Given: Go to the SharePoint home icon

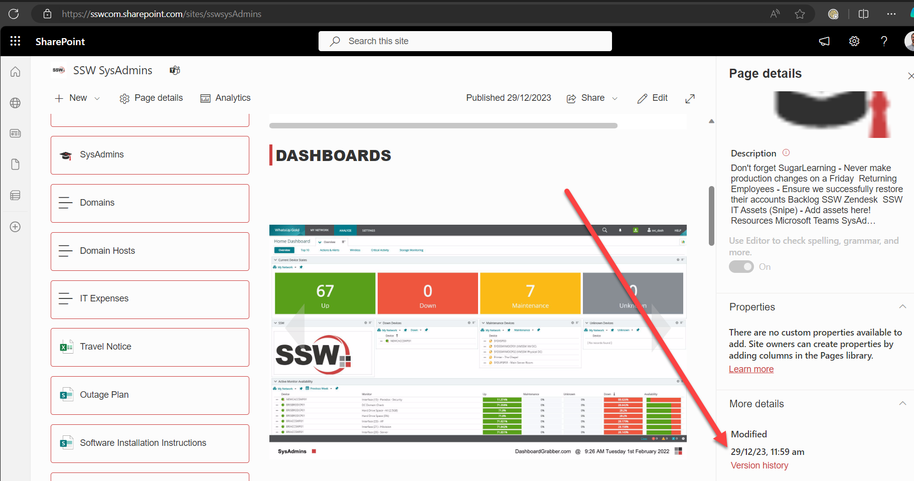Looking at the screenshot, I should [x=16, y=72].
